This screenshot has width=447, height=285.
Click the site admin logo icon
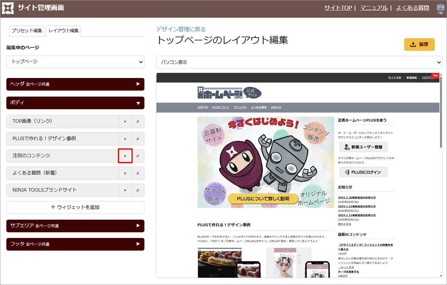(8, 8)
